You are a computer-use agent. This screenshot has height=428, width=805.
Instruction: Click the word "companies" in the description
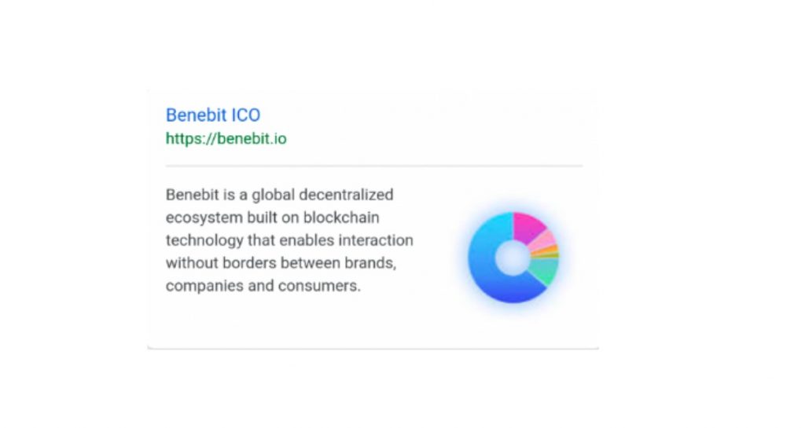(204, 286)
